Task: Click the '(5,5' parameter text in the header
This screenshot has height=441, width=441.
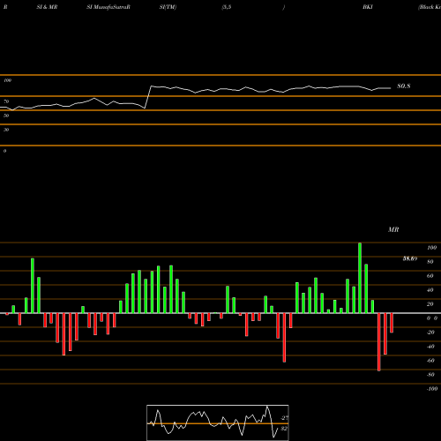Action: click(227, 7)
